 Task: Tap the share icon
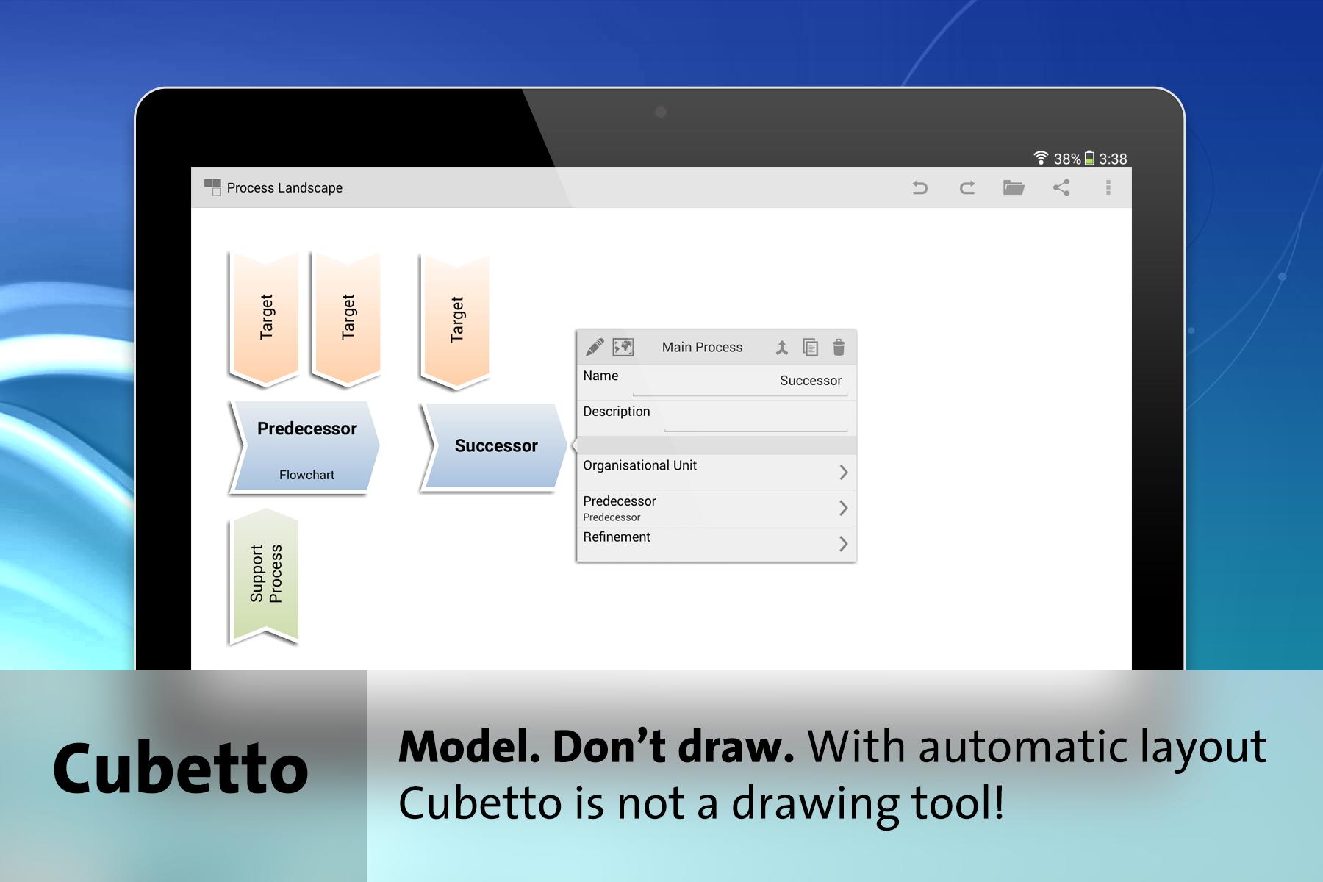[x=1061, y=187]
